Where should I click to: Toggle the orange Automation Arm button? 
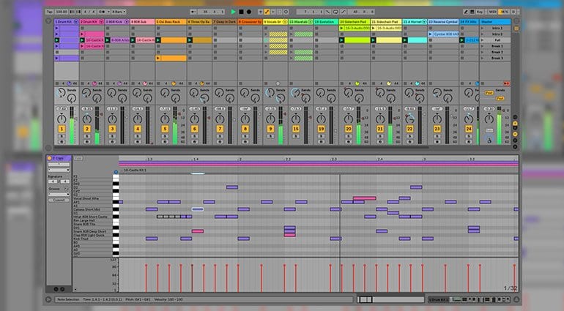pyautogui.click(x=267, y=12)
